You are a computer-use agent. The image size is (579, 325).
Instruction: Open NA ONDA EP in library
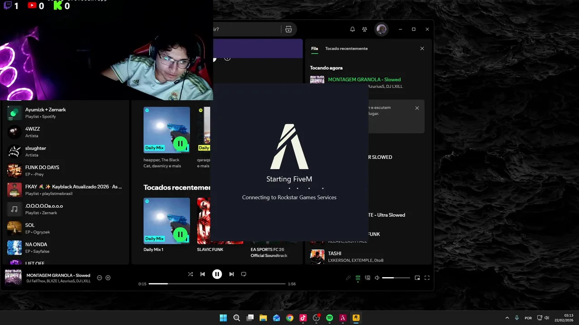pos(66,247)
